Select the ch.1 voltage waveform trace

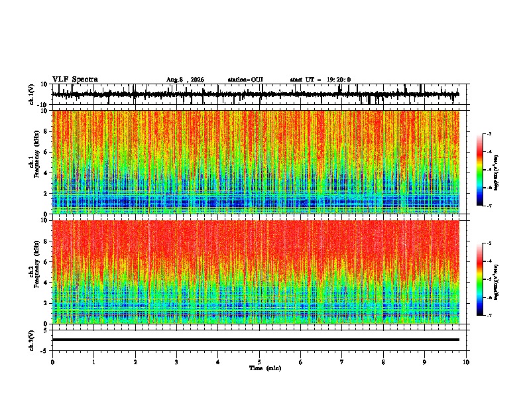(255, 94)
